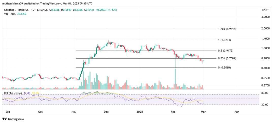Click the Nov label on the time axis
Screen dimensions: 274x123
coord(74,111)
